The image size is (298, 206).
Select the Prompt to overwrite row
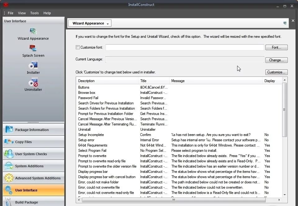[x=179, y=156]
